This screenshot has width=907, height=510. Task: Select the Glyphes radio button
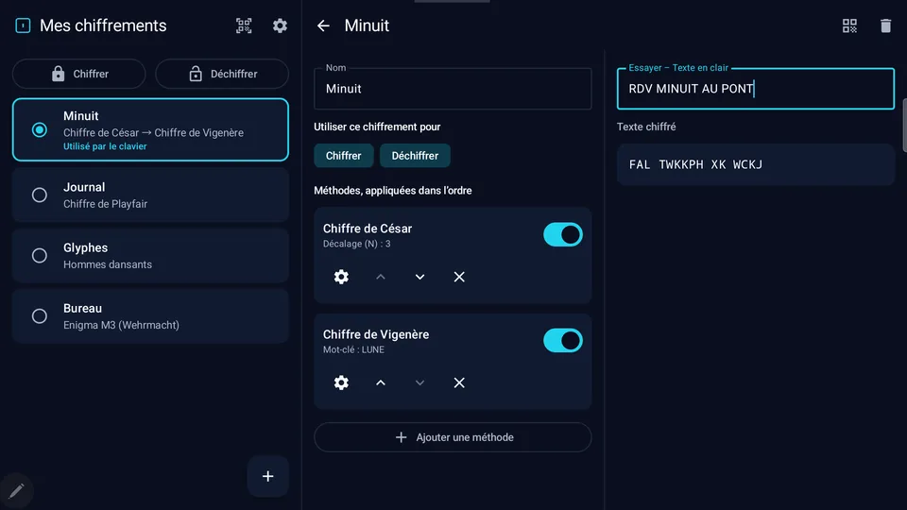point(40,256)
